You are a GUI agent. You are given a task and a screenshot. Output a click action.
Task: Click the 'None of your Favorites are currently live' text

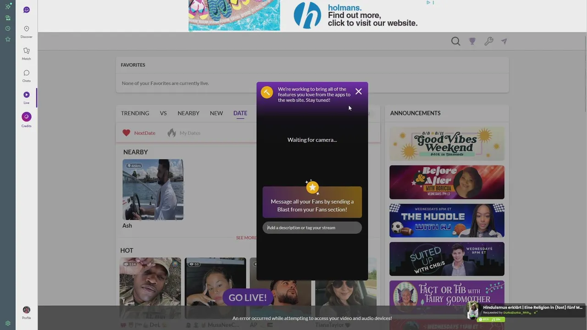coord(165,83)
